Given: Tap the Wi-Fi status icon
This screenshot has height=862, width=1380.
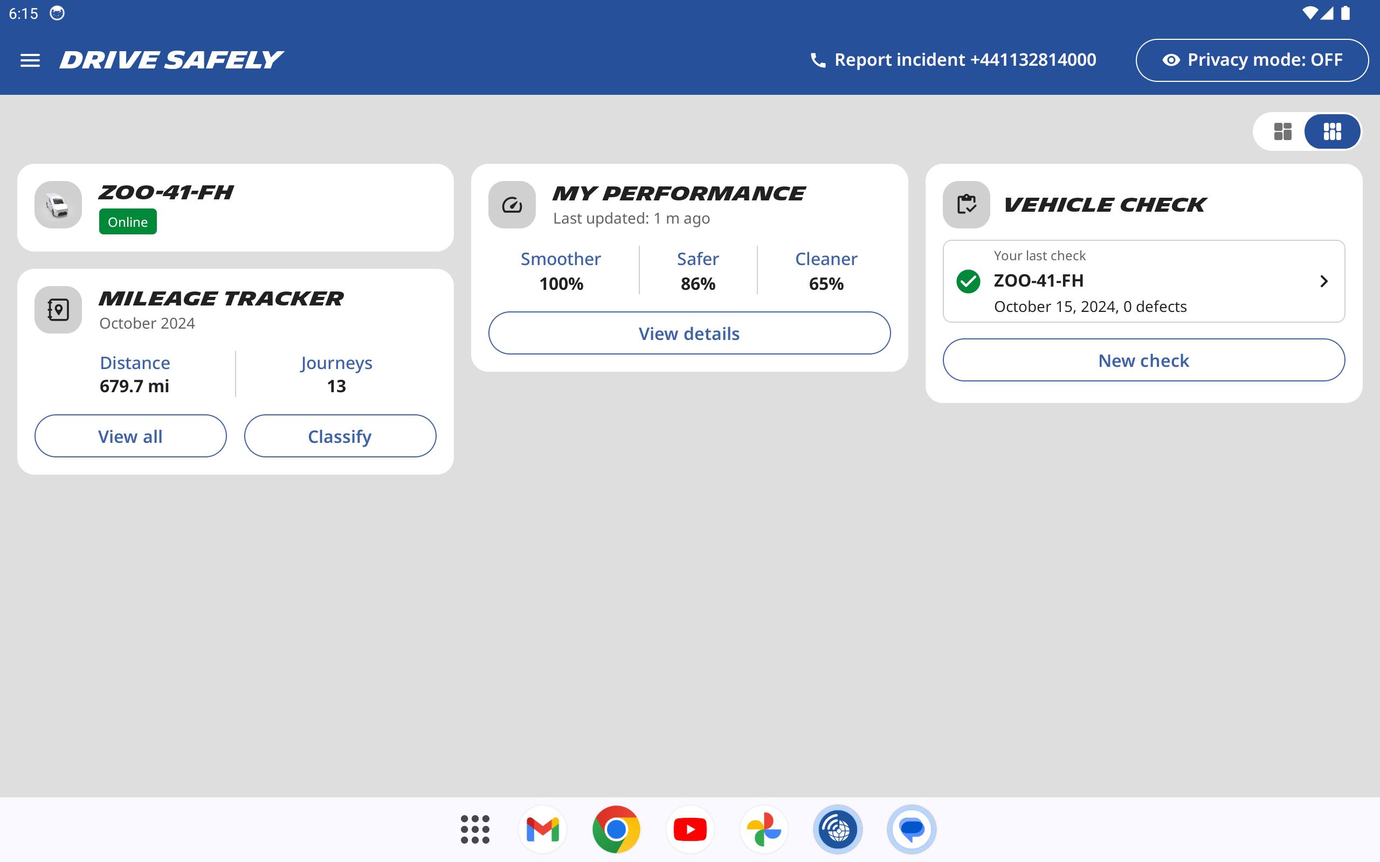Looking at the screenshot, I should [1309, 13].
